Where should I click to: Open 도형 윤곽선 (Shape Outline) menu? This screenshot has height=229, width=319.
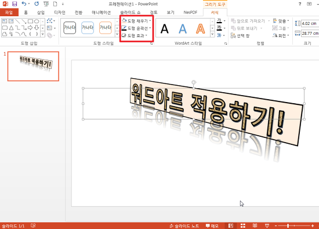136,28
